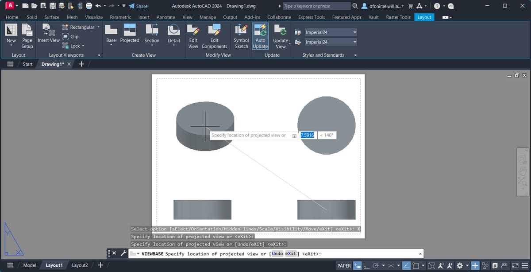Click the Plot printer icon
Image resolution: width=531 pixels, height=272 pixels.
tap(89, 6)
